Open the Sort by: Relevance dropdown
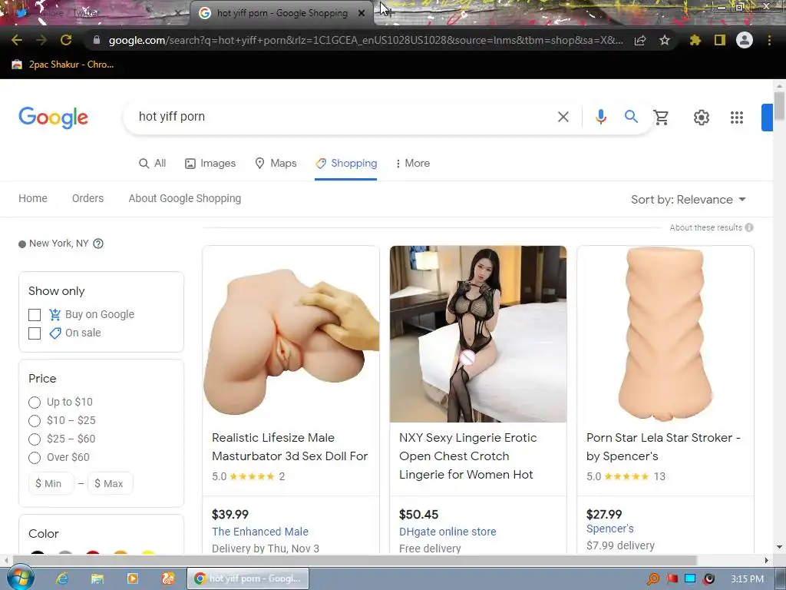This screenshot has height=590, width=786. pyautogui.click(x=689, y=200)
